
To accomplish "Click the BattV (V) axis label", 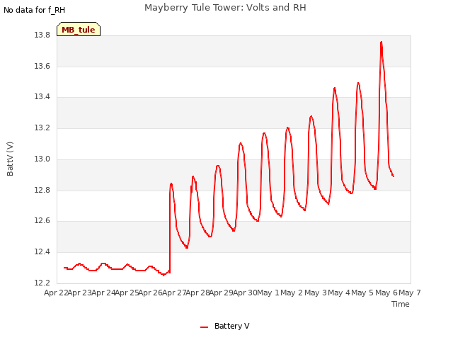I will coord(10,159).
